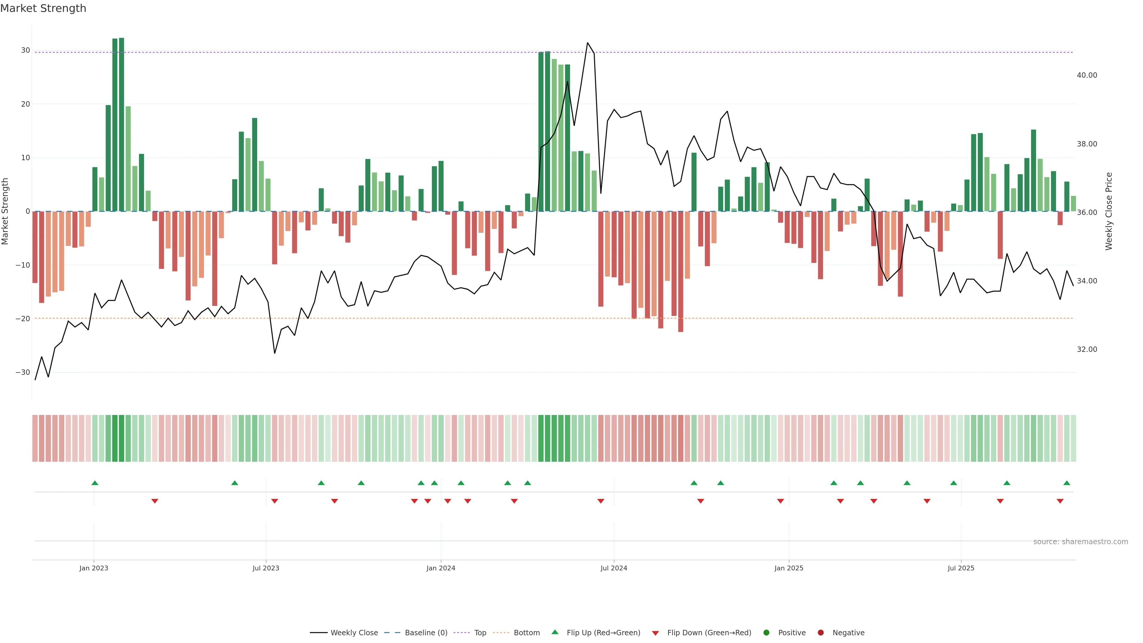1143x643 pixels.
Task: Click the Weekly Close Price axis title
Action: (1109, 211)
